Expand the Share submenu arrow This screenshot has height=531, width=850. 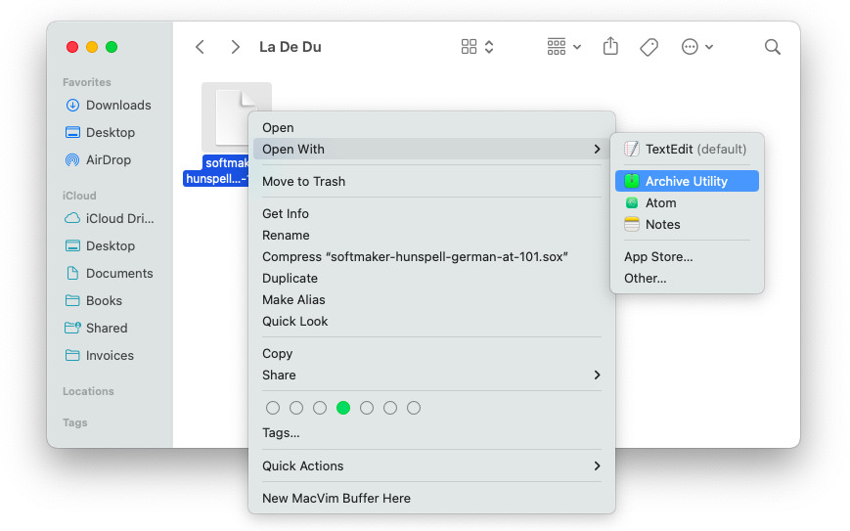(x=597, y=375)
